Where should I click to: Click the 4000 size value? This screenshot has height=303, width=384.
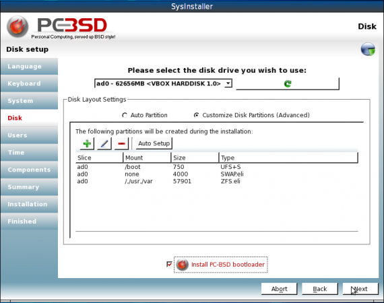181,174
